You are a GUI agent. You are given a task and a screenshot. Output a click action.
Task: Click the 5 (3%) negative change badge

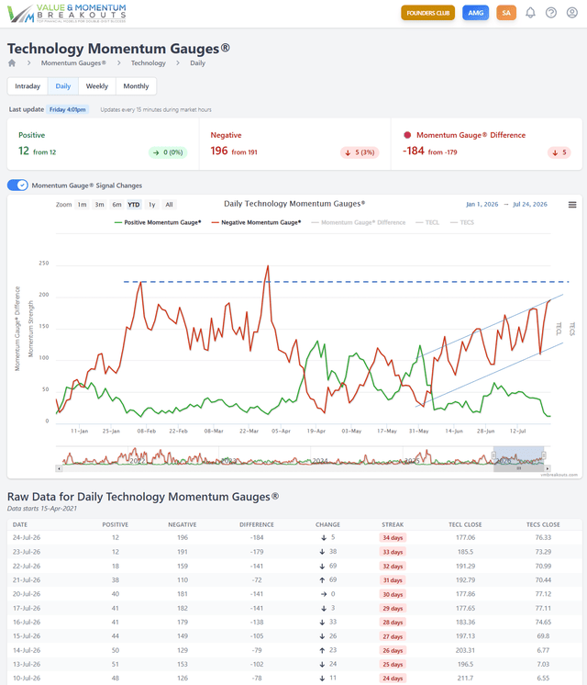coord(360,152)
